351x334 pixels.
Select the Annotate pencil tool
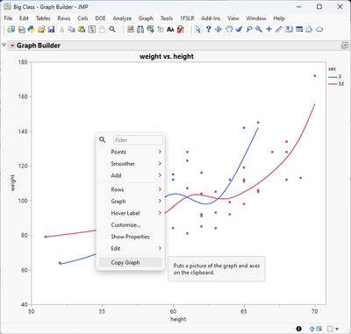279,29
